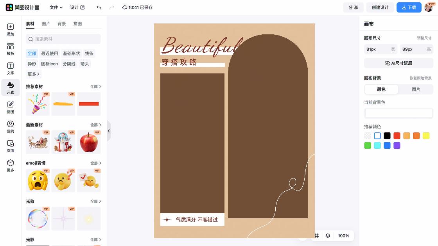Image resolution: width=438 pixels, height=246 pixels.
Task: Open the 画图 drawing sidebar tool
Action: click(x=10, y=107)
